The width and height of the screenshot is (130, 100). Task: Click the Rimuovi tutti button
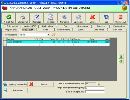pyautogui.click(x=15, y=90)
